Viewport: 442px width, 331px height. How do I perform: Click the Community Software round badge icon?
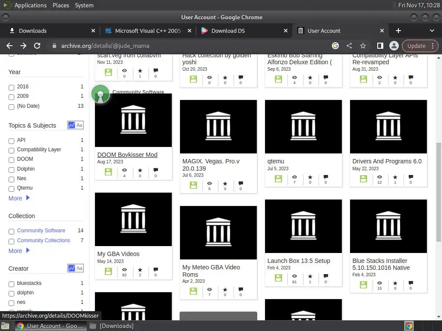coord(100,94)
